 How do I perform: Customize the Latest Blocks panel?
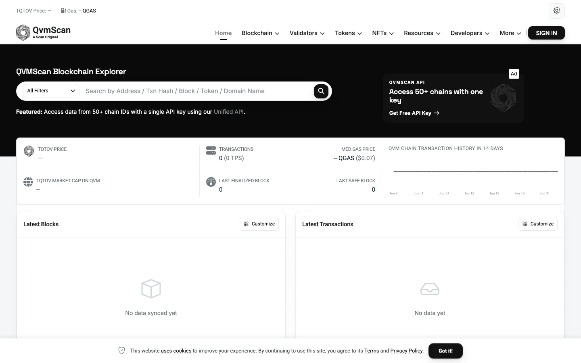(x=259, y=224)
